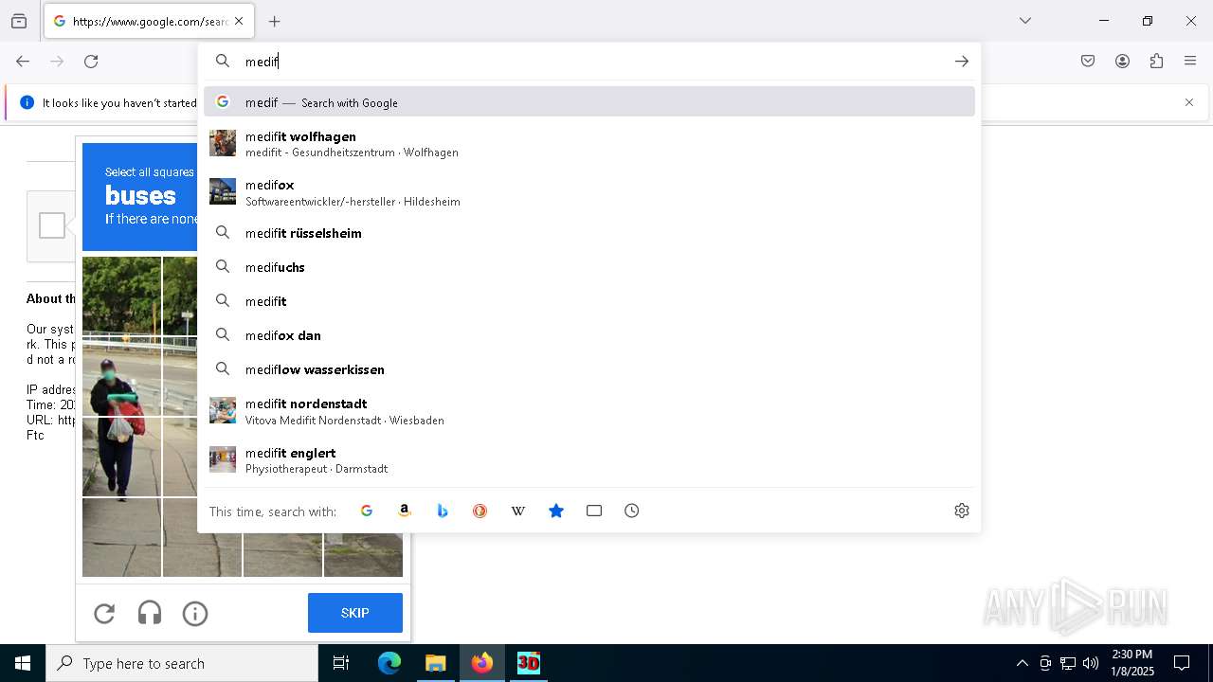Viewport: 1213px width, 682px height.
Task: Open Windows notification center
Action: click(x=1183, y=663)
